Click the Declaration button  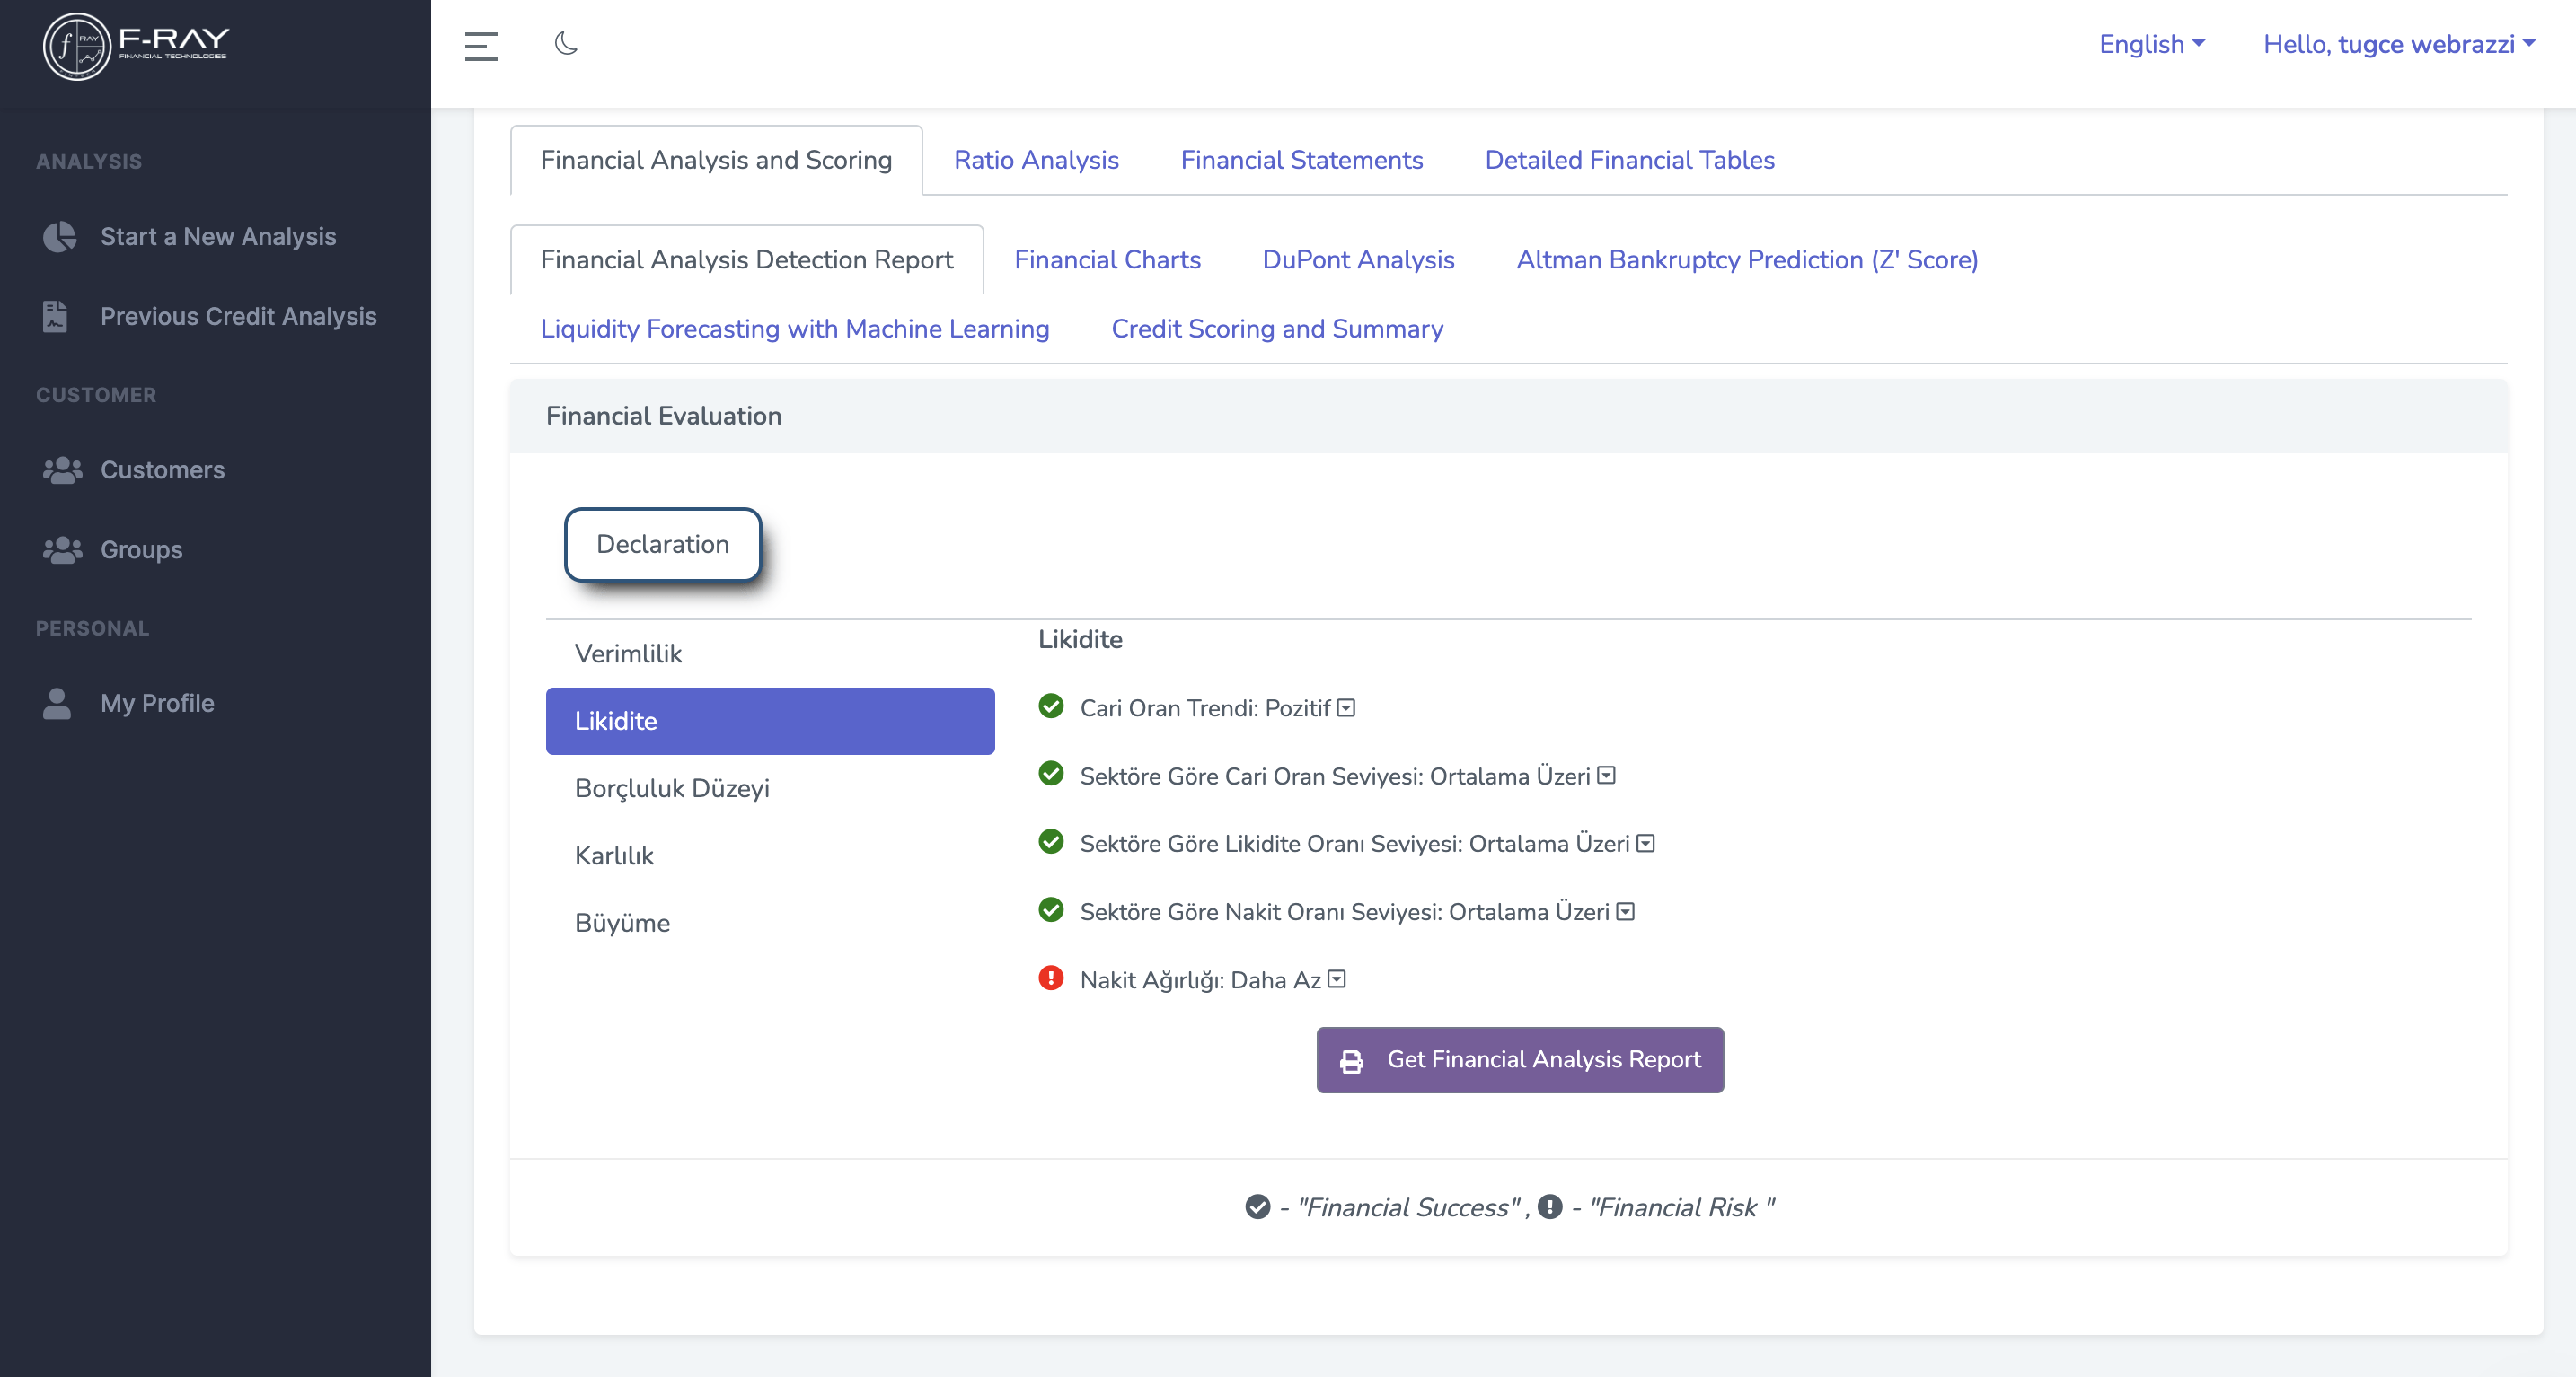[x=662, y=545]
